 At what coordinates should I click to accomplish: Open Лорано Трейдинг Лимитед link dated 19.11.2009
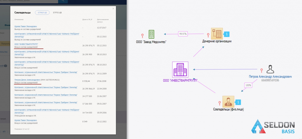(46, 72)
